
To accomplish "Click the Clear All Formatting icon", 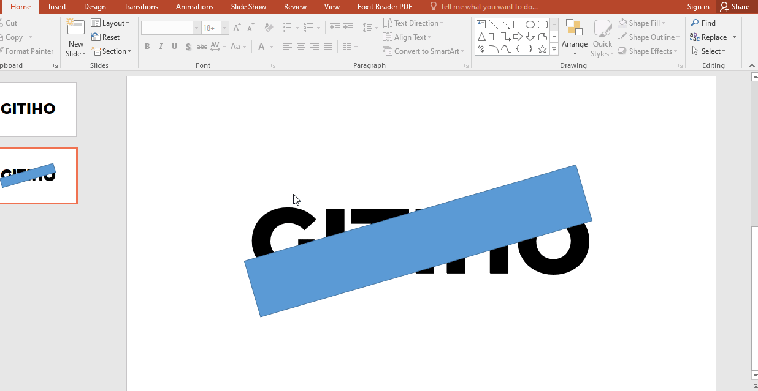I will [x=268, y=27].
